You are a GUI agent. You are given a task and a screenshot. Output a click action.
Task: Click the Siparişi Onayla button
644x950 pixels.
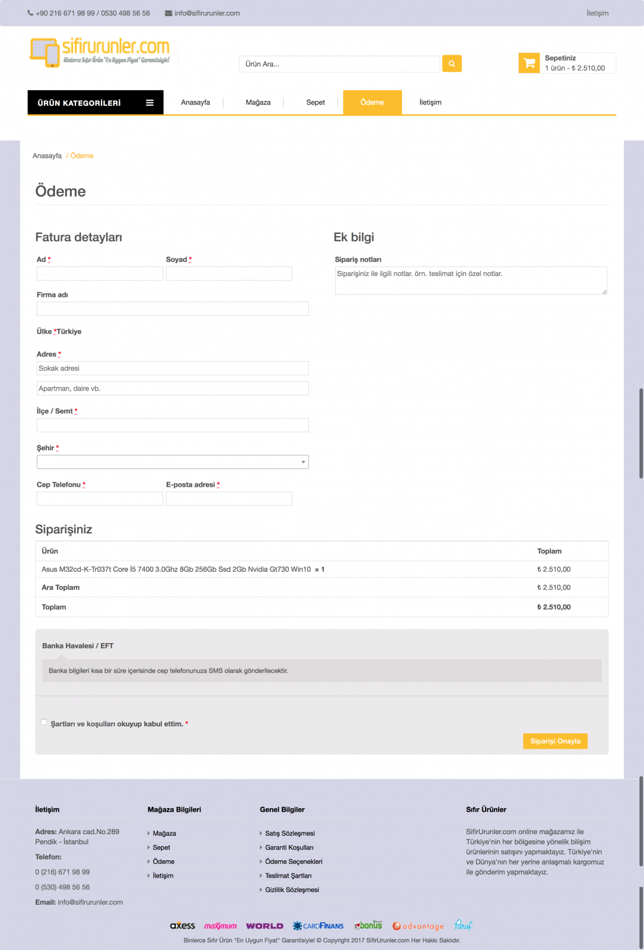point(555,741)
